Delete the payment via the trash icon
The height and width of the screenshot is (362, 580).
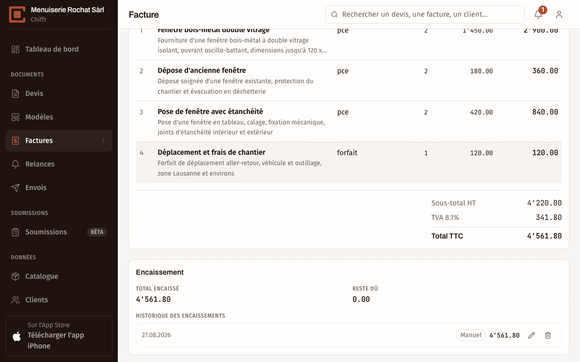(548, 335)
